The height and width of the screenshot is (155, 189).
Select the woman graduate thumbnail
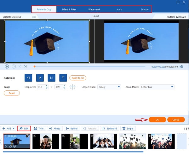point(46,141)
